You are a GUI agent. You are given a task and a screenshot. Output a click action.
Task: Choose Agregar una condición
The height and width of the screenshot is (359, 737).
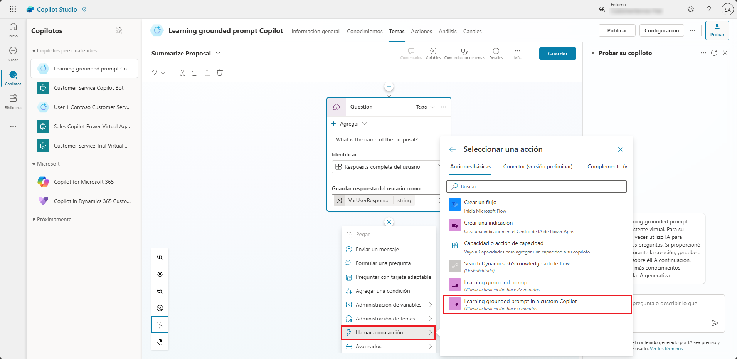tap(389, 291)
